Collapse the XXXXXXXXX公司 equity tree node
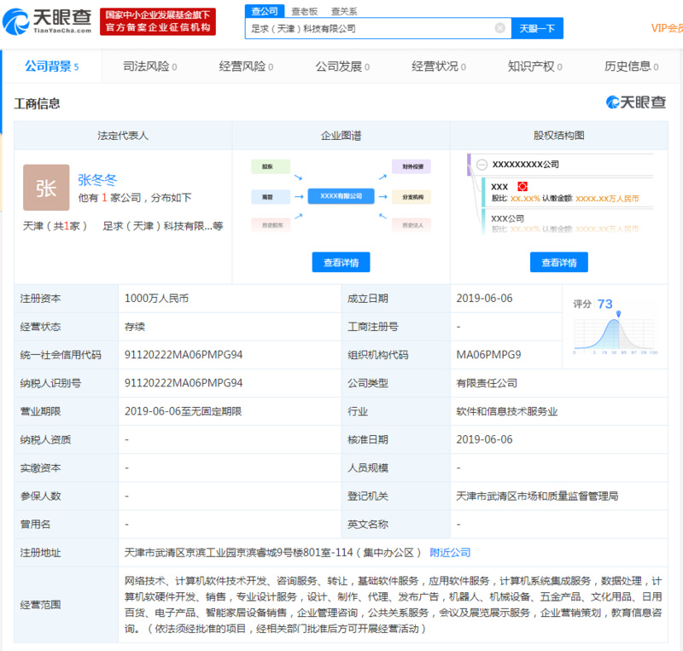 (x=482, y=164)
